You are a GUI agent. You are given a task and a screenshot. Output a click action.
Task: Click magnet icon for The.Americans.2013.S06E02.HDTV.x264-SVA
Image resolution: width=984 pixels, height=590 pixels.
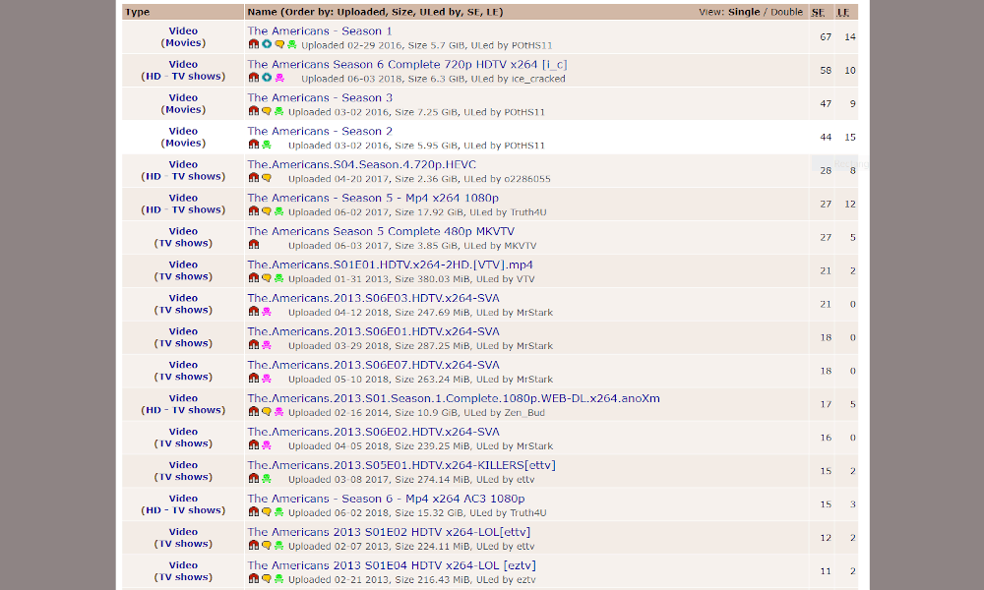tap(254, 445)
